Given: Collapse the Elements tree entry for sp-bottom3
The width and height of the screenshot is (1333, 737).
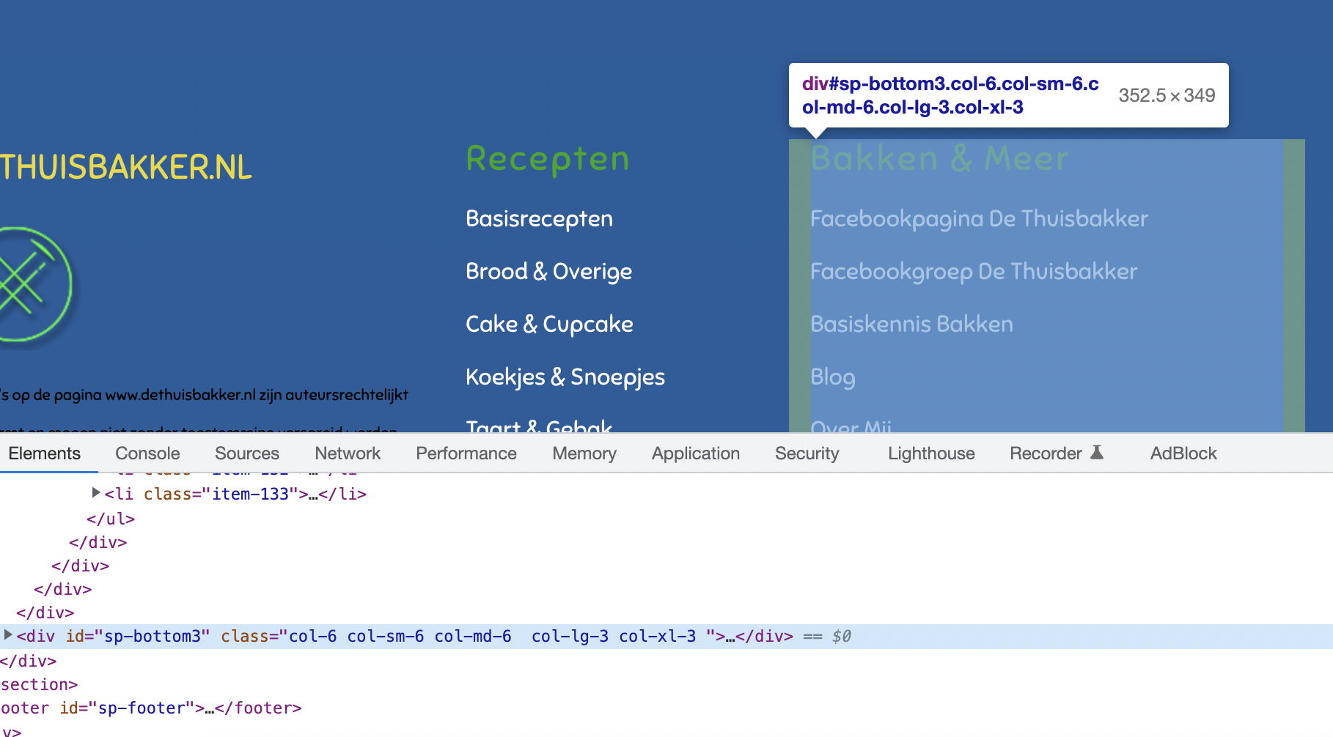Looking at the screenshot, I should [x=7, y=634].
